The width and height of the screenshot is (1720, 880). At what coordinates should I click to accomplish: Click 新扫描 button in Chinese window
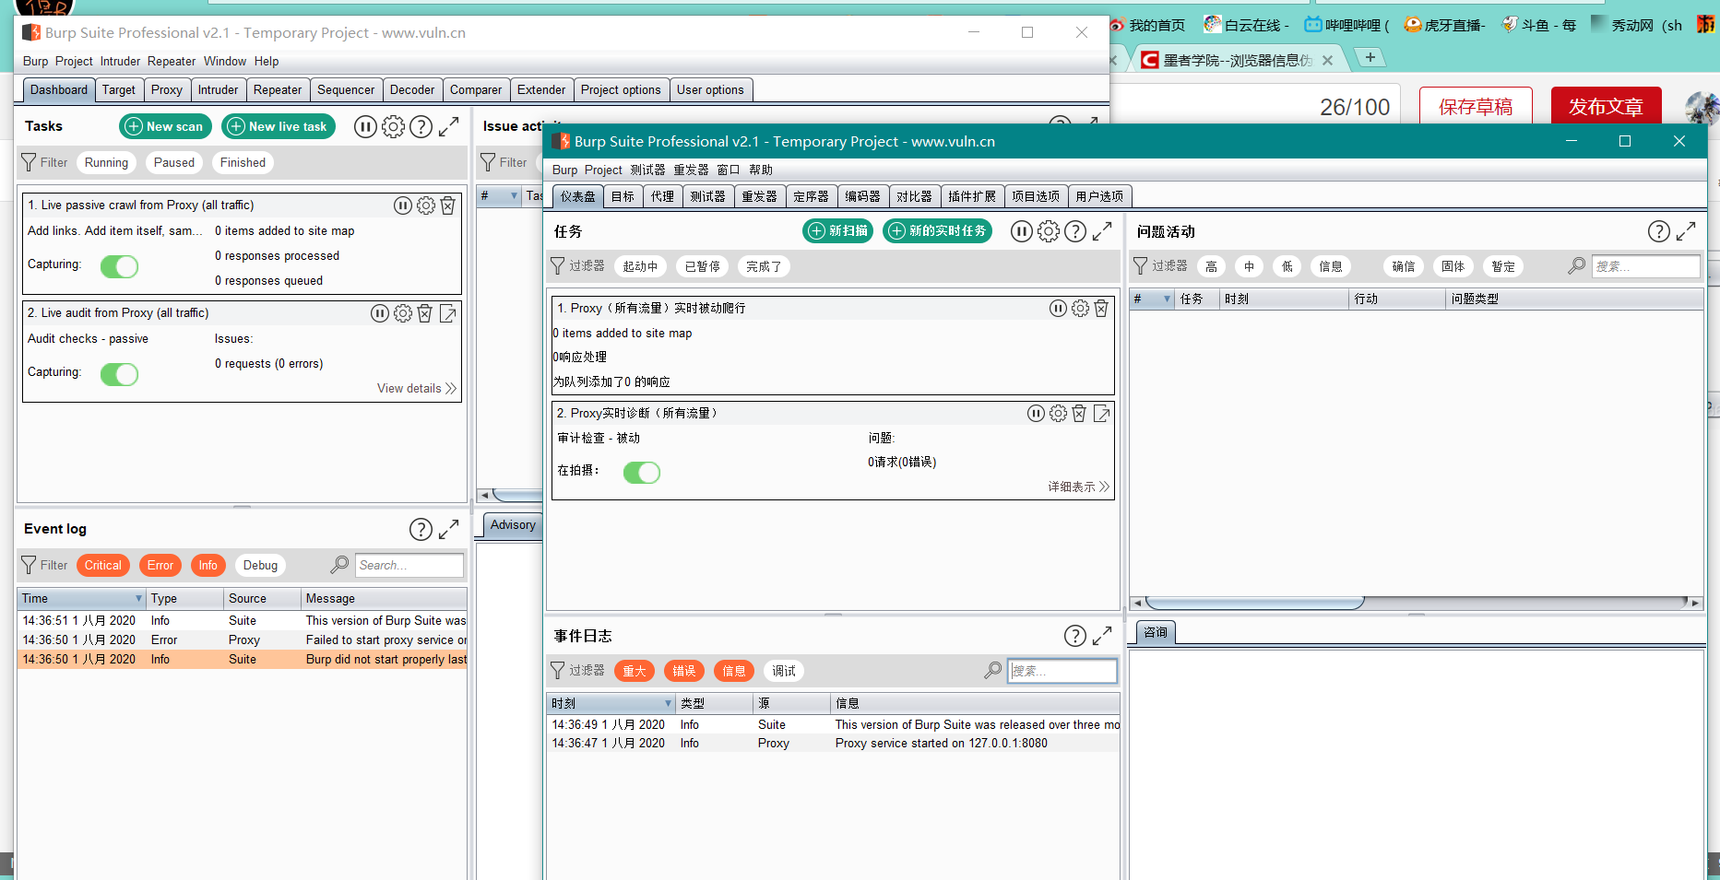pyautogui.click(x=838, y=230)
